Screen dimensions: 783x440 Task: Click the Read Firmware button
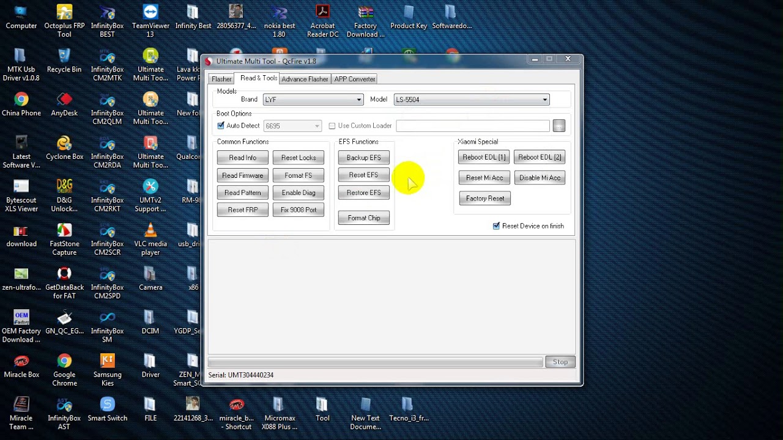[x=243, y=175]
